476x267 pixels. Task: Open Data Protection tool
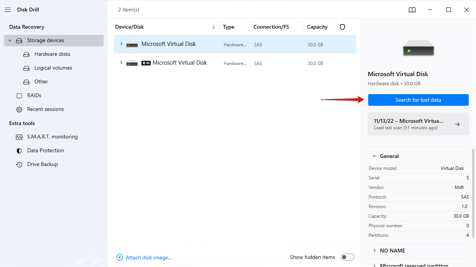[x=45, y=150]
